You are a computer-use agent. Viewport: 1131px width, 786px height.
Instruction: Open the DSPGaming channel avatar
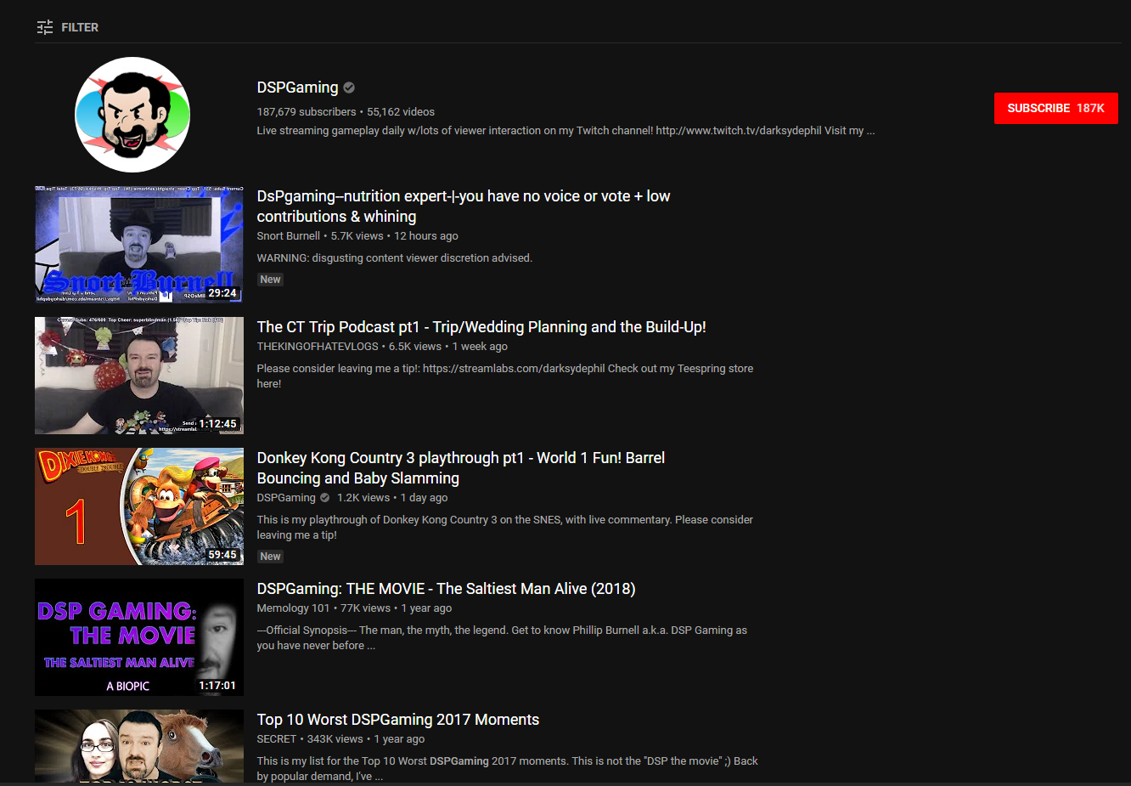click(x=132, y=115)
